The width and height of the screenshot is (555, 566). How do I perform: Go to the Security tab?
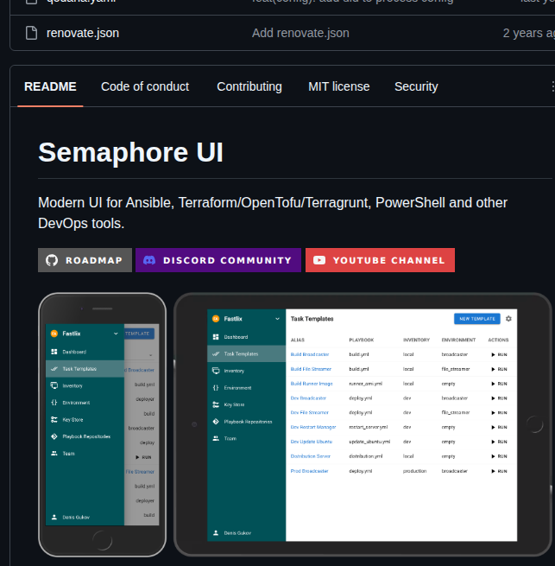pyautogui.click(x=416, y=86)
